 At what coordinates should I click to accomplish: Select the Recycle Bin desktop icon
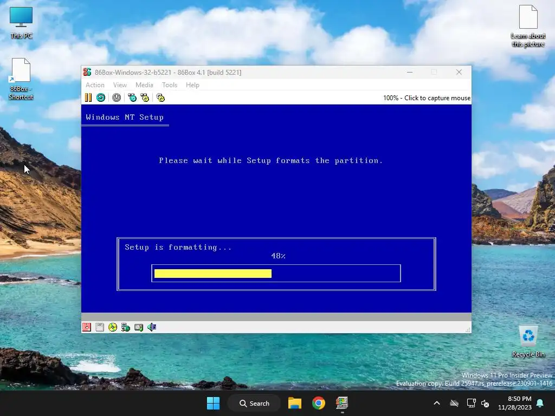pos(528,342)
